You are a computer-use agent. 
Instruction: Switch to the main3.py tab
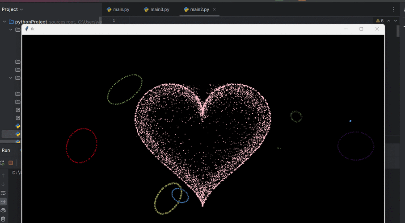coord(156,9)
